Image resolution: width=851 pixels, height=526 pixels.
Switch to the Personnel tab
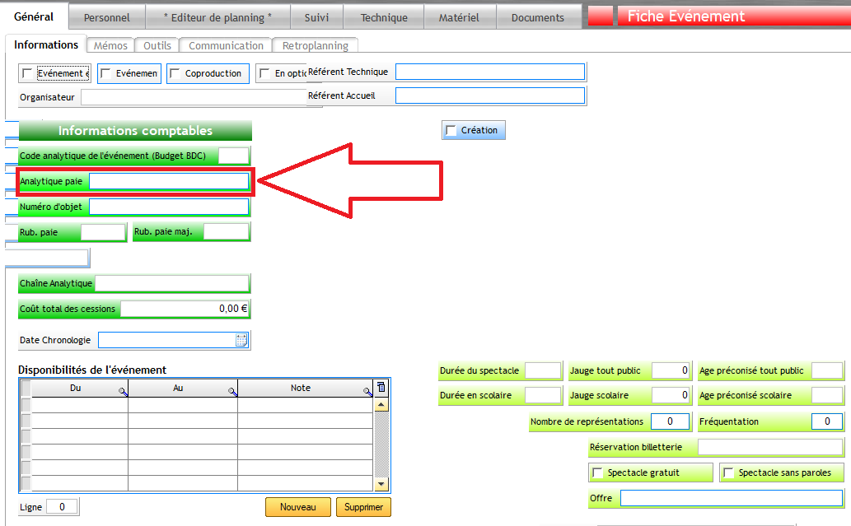[106, 17]
